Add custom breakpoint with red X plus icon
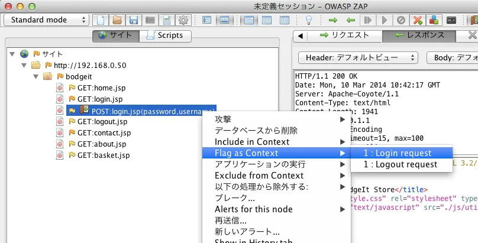The height and width of the screenshot is (243, 478). click(417, 20)
